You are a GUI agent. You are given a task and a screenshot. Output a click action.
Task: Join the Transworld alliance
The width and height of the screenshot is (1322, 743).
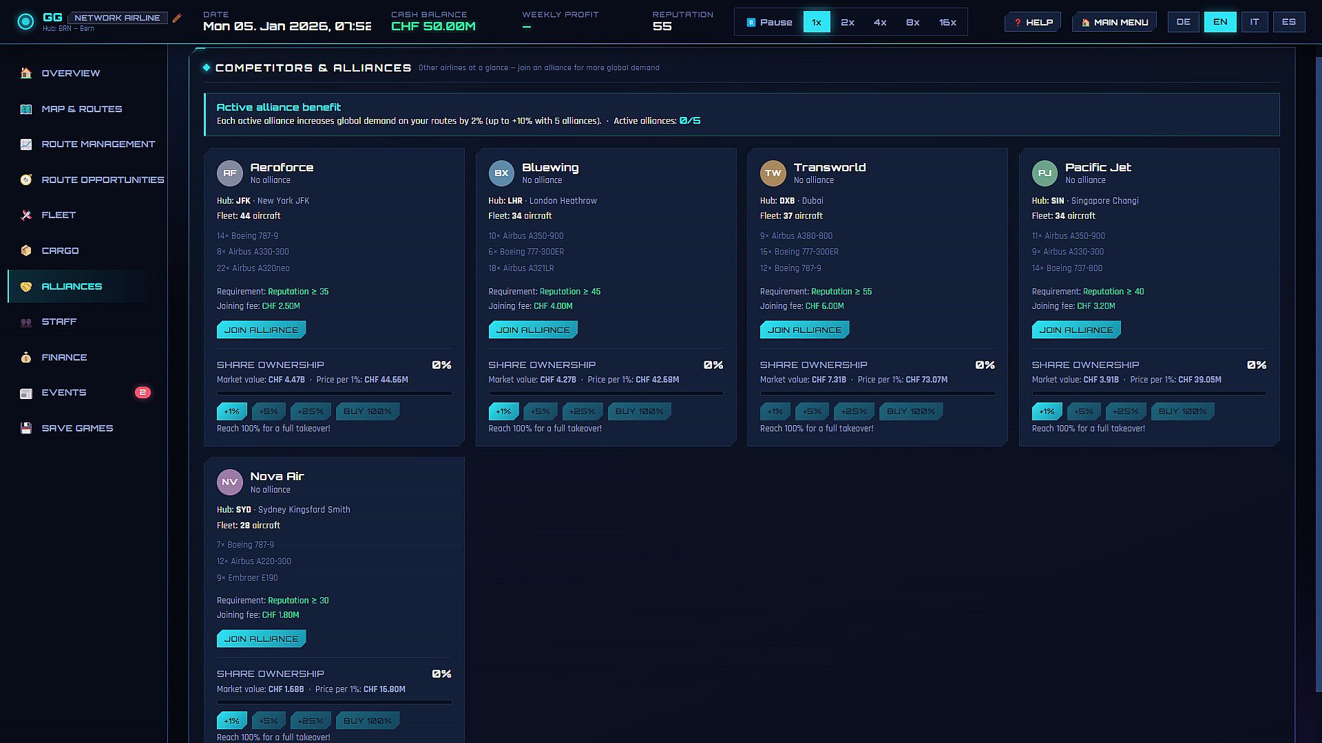[804, 330]
